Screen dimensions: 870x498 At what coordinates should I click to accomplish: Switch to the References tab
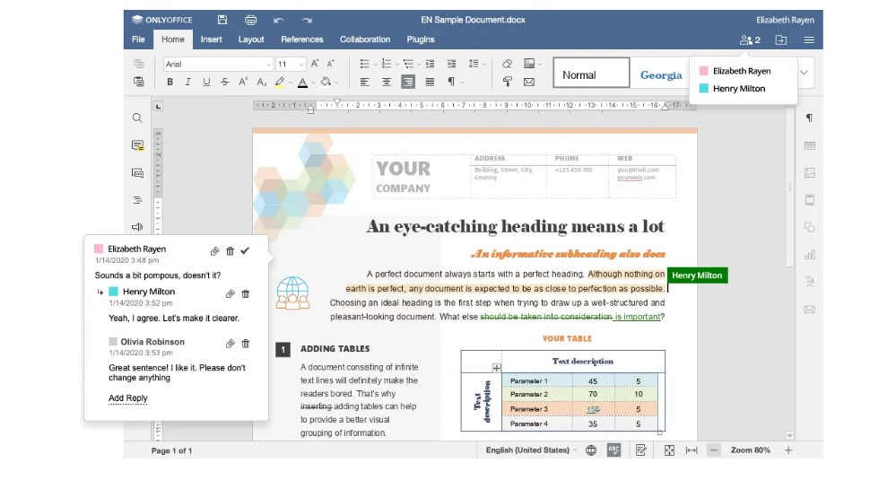click(302, 39)
